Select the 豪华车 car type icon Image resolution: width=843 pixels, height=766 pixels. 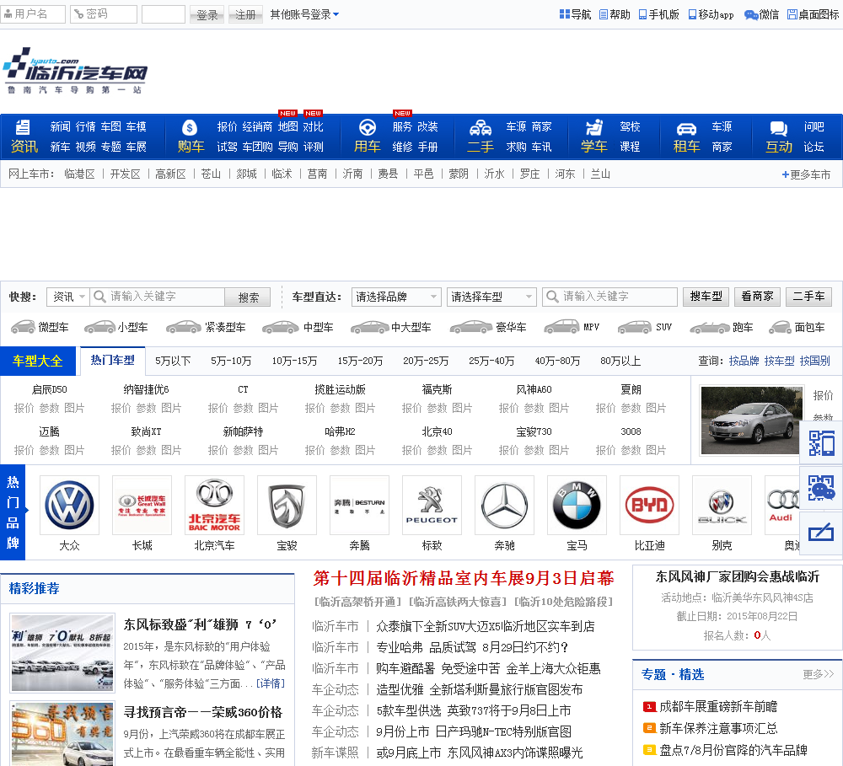coord(487,327)
